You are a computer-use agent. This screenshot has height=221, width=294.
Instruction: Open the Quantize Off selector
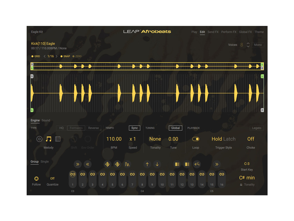52,178
